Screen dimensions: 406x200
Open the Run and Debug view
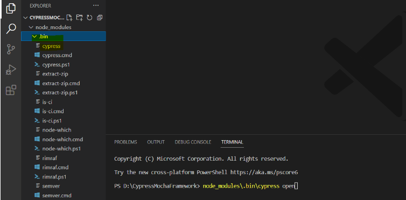[x=11, y=70]
